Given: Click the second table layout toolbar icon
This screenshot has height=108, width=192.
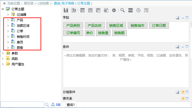Looking at the screenshot, I should 90,10.
